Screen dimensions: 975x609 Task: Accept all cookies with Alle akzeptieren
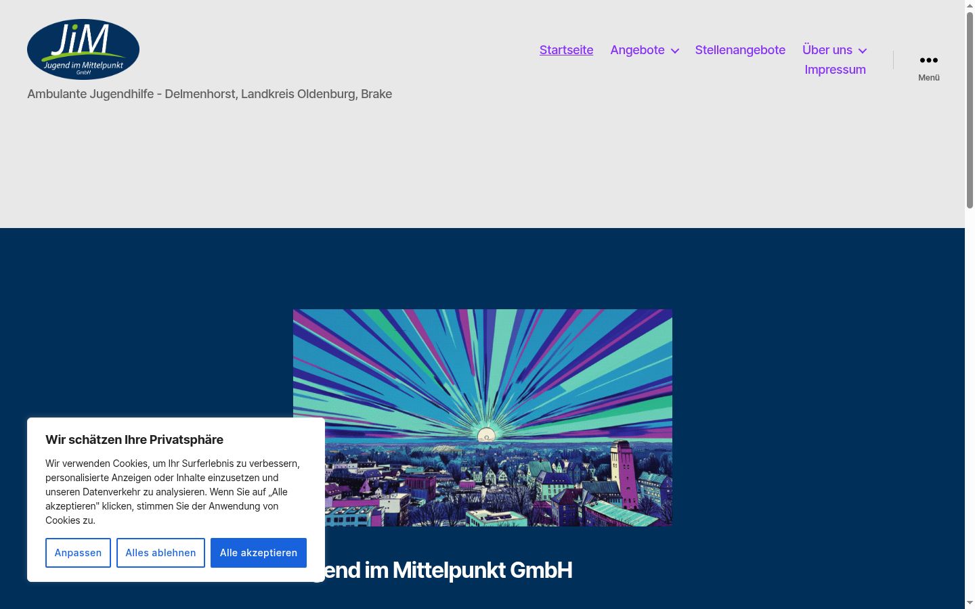point(259,553)
